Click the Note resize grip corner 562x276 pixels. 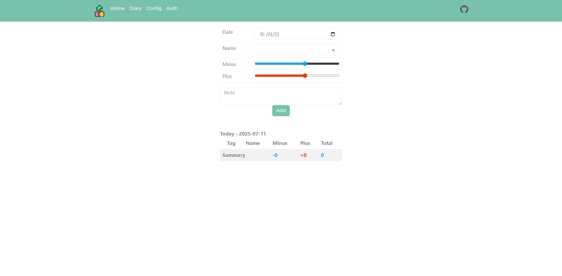click(340, 103)
